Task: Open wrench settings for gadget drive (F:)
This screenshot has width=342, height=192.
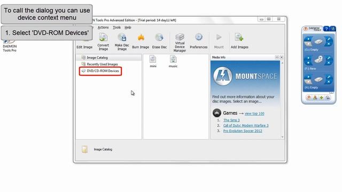Action: [329, 58]
